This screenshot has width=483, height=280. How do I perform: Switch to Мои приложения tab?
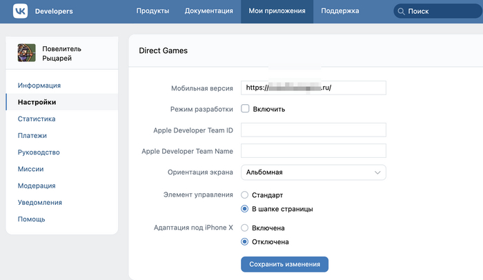pos(277,11)
